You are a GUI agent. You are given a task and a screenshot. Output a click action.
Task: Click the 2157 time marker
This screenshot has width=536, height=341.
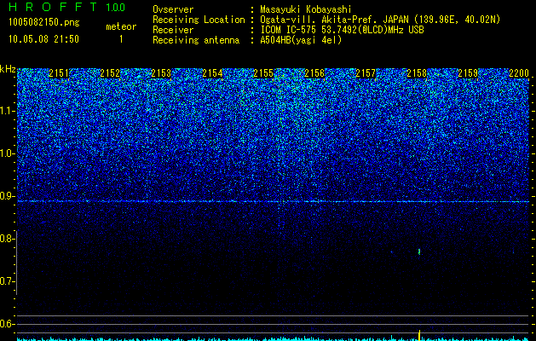tap(366, 73)
